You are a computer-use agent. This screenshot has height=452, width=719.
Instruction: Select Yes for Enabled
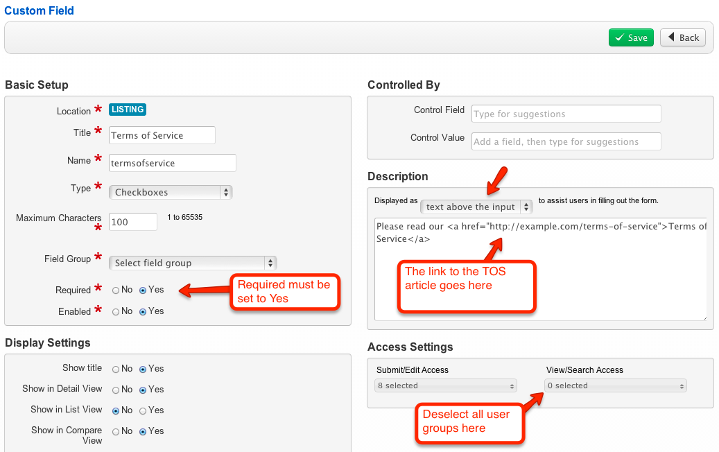(x=143, y=312)
